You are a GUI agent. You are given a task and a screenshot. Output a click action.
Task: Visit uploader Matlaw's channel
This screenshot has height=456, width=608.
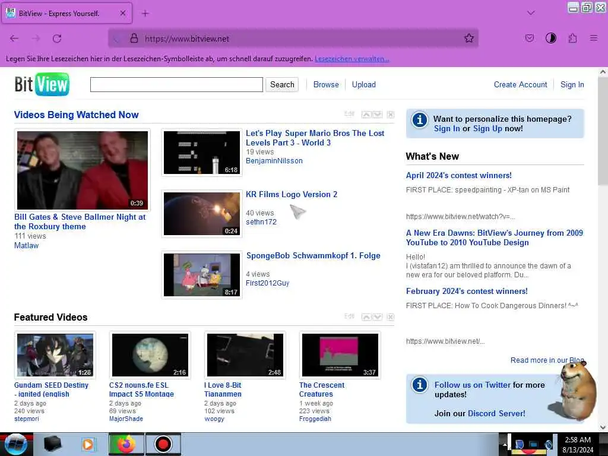(x=26, y=245)
